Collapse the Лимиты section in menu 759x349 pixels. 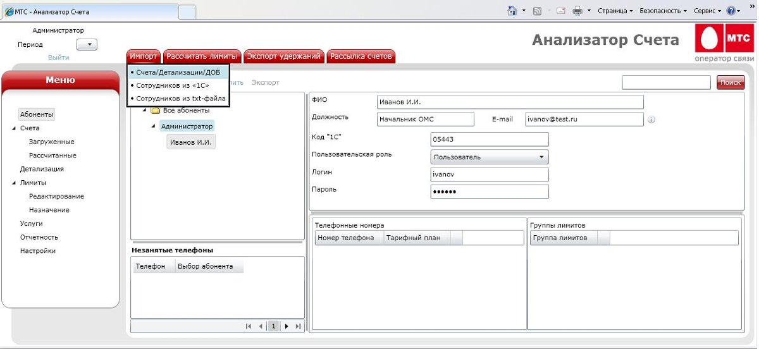[14, 183]
